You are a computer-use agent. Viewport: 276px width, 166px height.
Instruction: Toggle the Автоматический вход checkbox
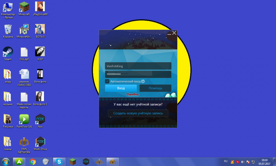coord(107,81)
